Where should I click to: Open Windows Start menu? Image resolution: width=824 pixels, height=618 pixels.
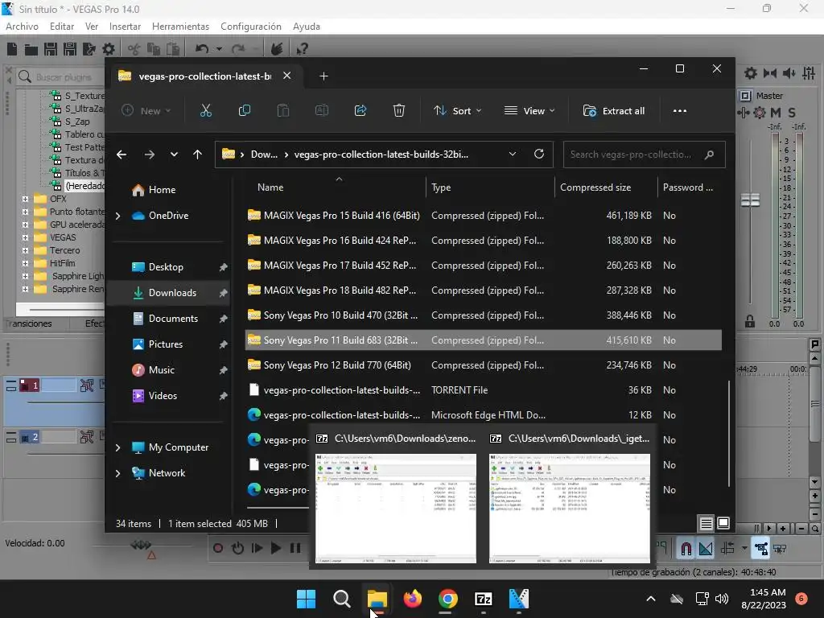click(306, 599)
